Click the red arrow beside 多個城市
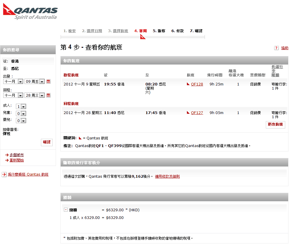Viewport: 292px width, 244px height. coord(7,155)
